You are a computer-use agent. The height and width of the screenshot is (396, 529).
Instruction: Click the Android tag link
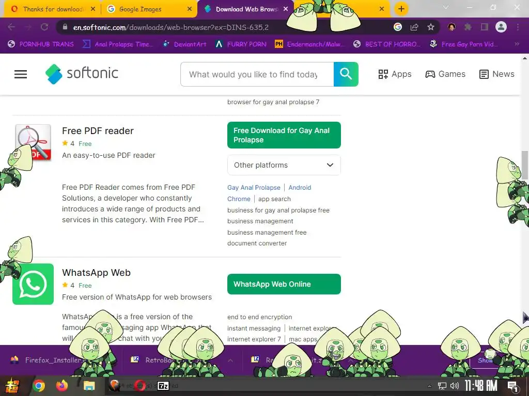[300, 188]
